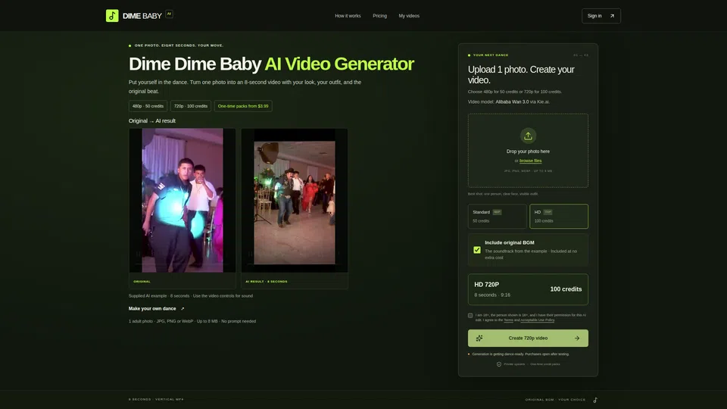Go to My videos
727x409 pixels.
pos(409,16)
